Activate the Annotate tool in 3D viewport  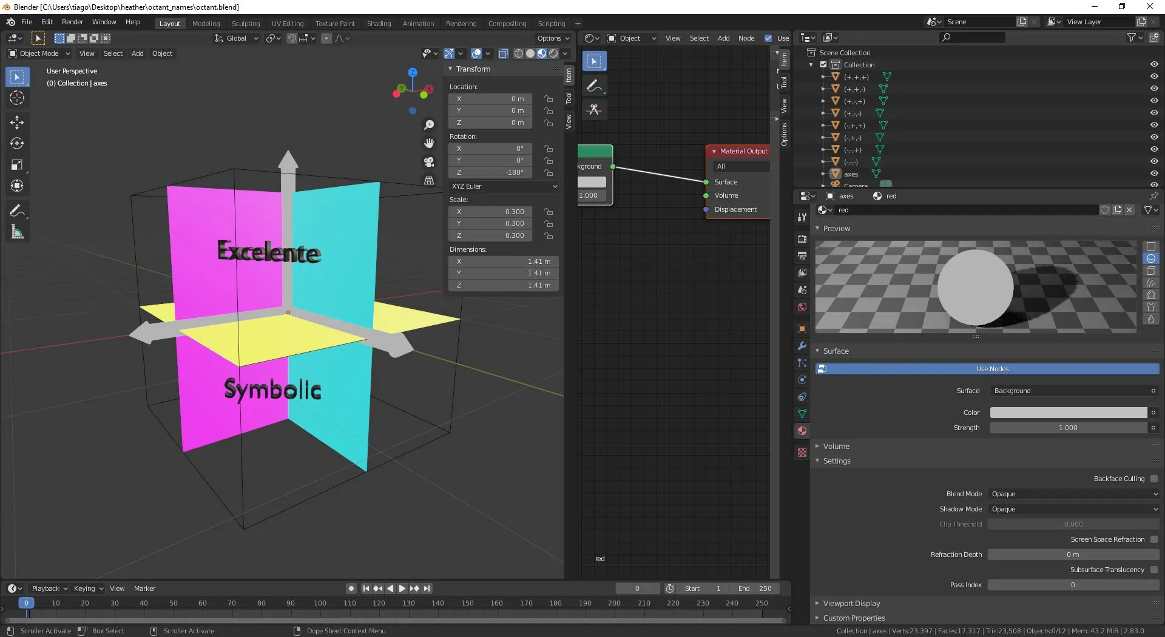[17, 211]
